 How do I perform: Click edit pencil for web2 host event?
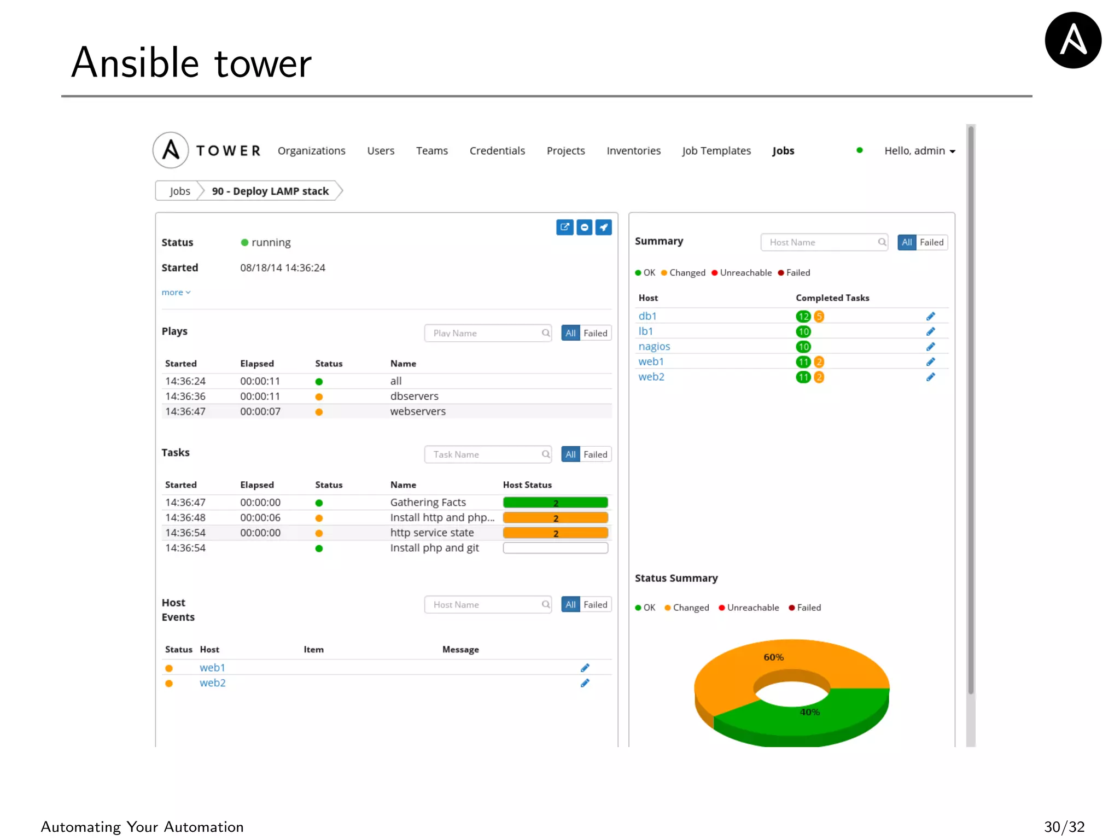click(585, 683)
